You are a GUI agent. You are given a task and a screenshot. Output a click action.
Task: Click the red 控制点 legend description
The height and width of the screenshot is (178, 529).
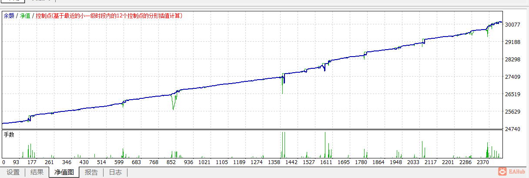pyautogui.click(x=110, y=16)
